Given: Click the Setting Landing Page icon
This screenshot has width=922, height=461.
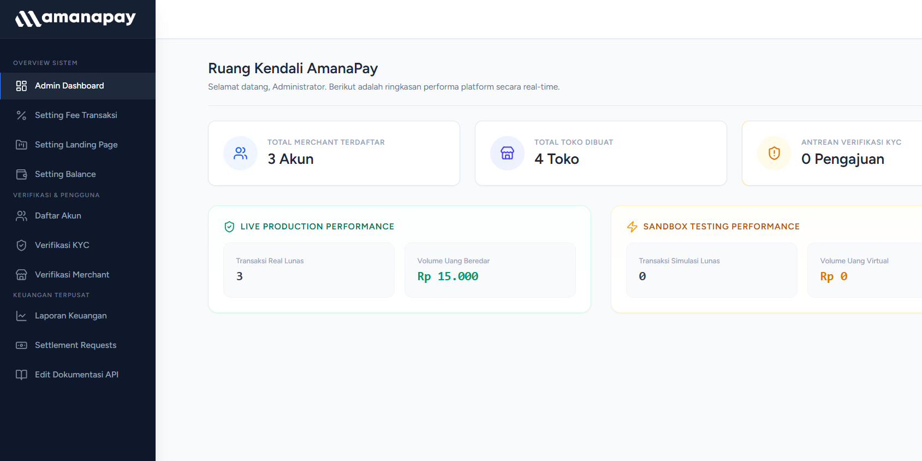Looking at the screenshot, I should (x=21, y=145).
